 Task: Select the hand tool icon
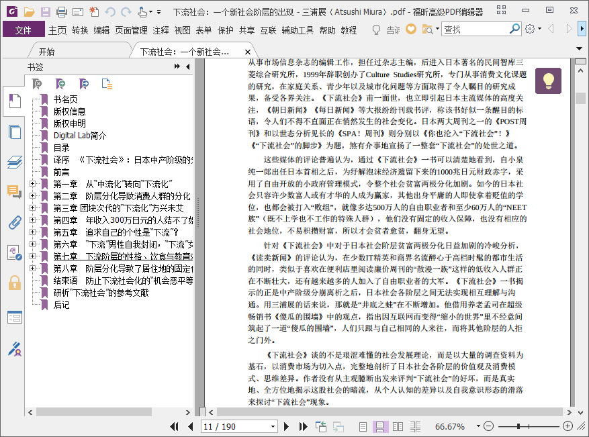(x=142, y=12)
